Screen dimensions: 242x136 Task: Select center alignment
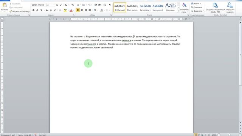(x=82, y=10)
